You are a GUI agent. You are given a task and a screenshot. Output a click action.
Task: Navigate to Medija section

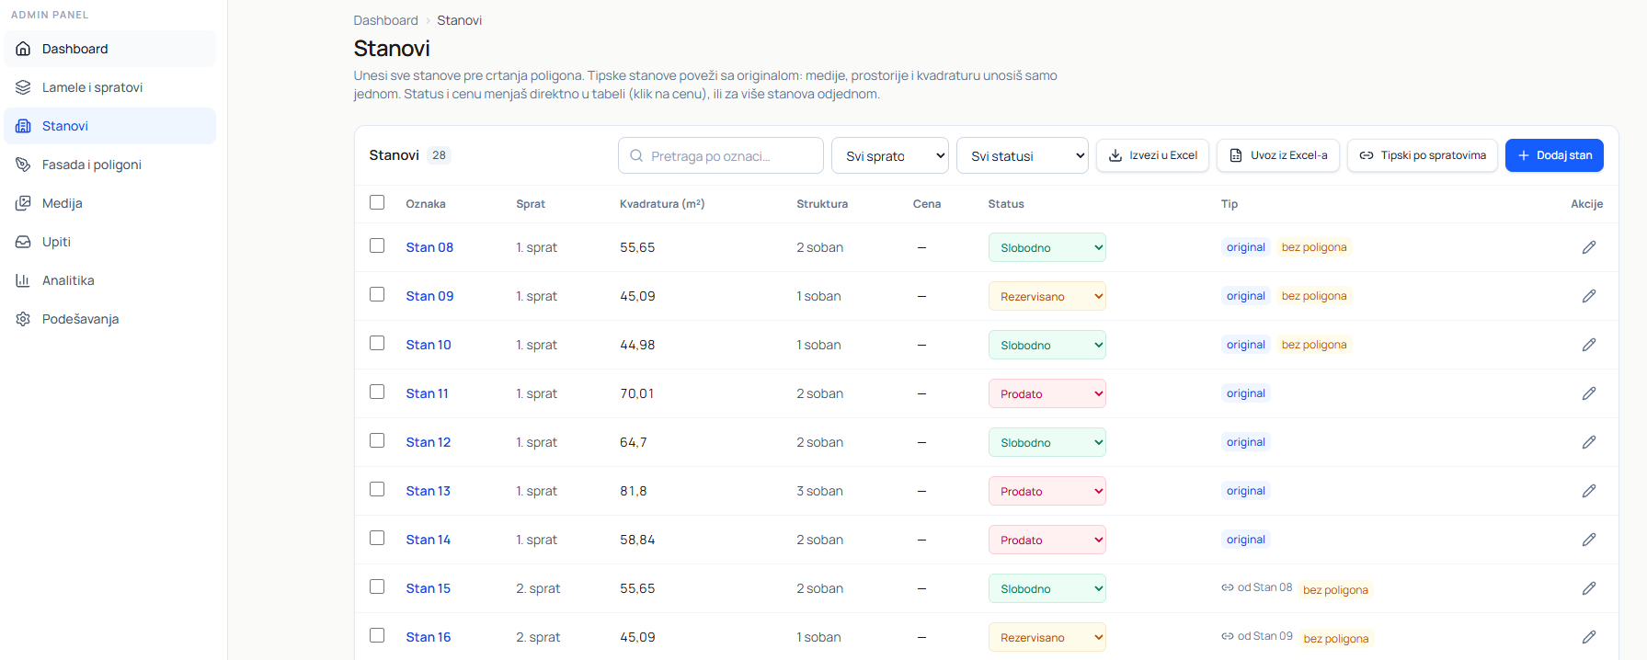tap(109, 203)
